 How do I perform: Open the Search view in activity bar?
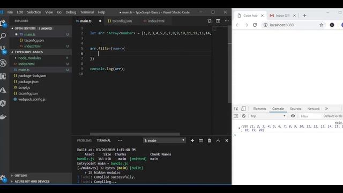(x=3, y=36)
